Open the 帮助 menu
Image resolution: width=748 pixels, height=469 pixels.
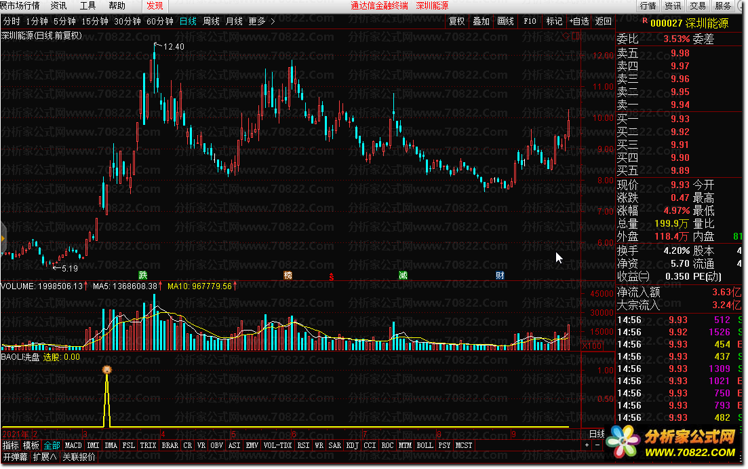click(x=117, y=5)
